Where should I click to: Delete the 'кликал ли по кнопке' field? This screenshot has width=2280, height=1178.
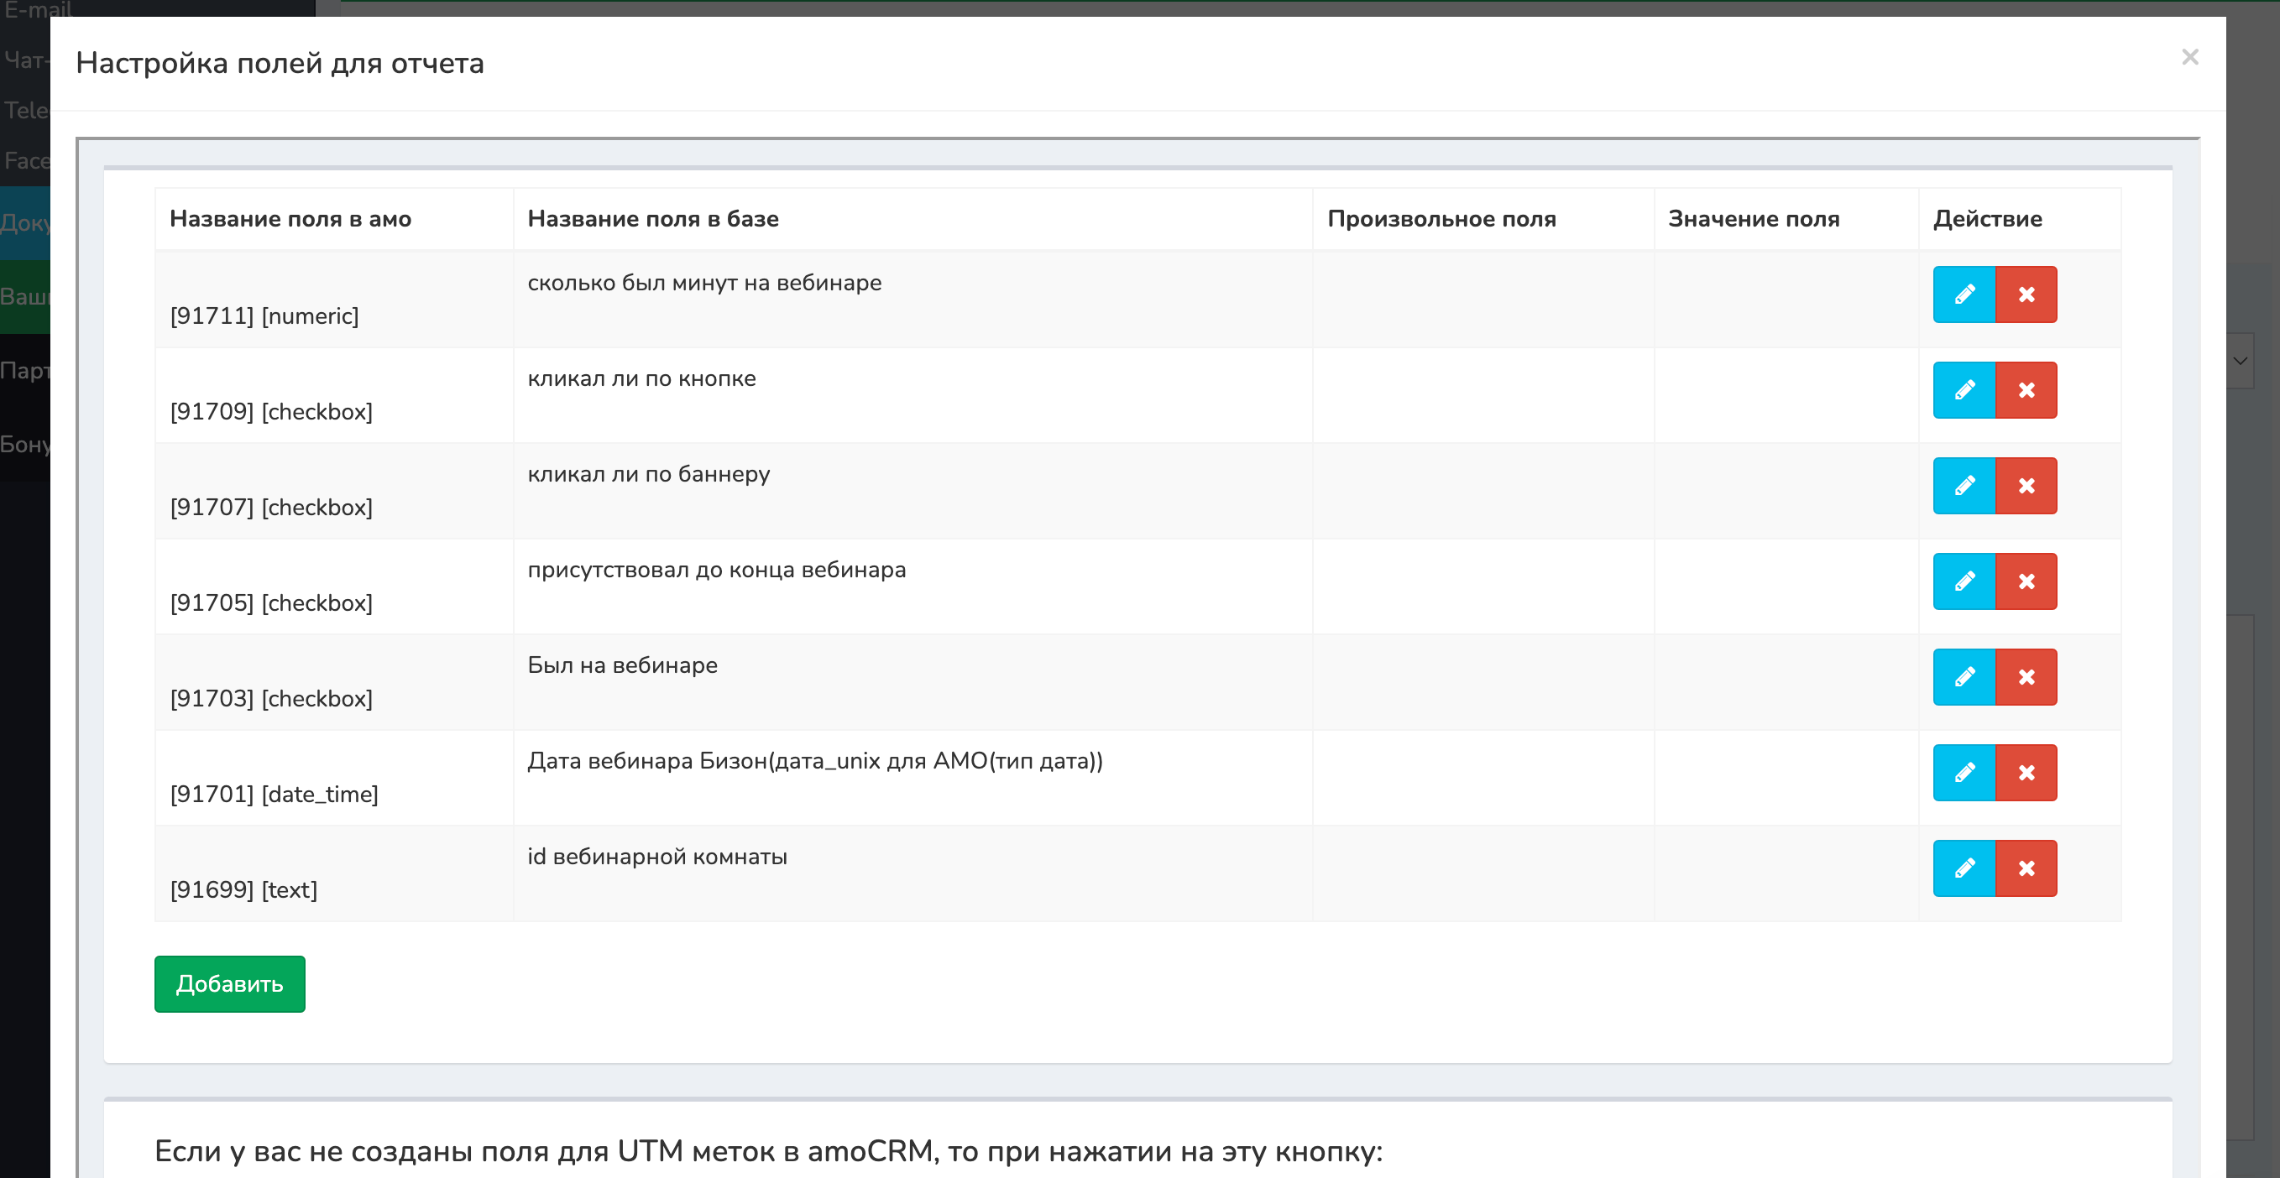tap(2026, 390)
